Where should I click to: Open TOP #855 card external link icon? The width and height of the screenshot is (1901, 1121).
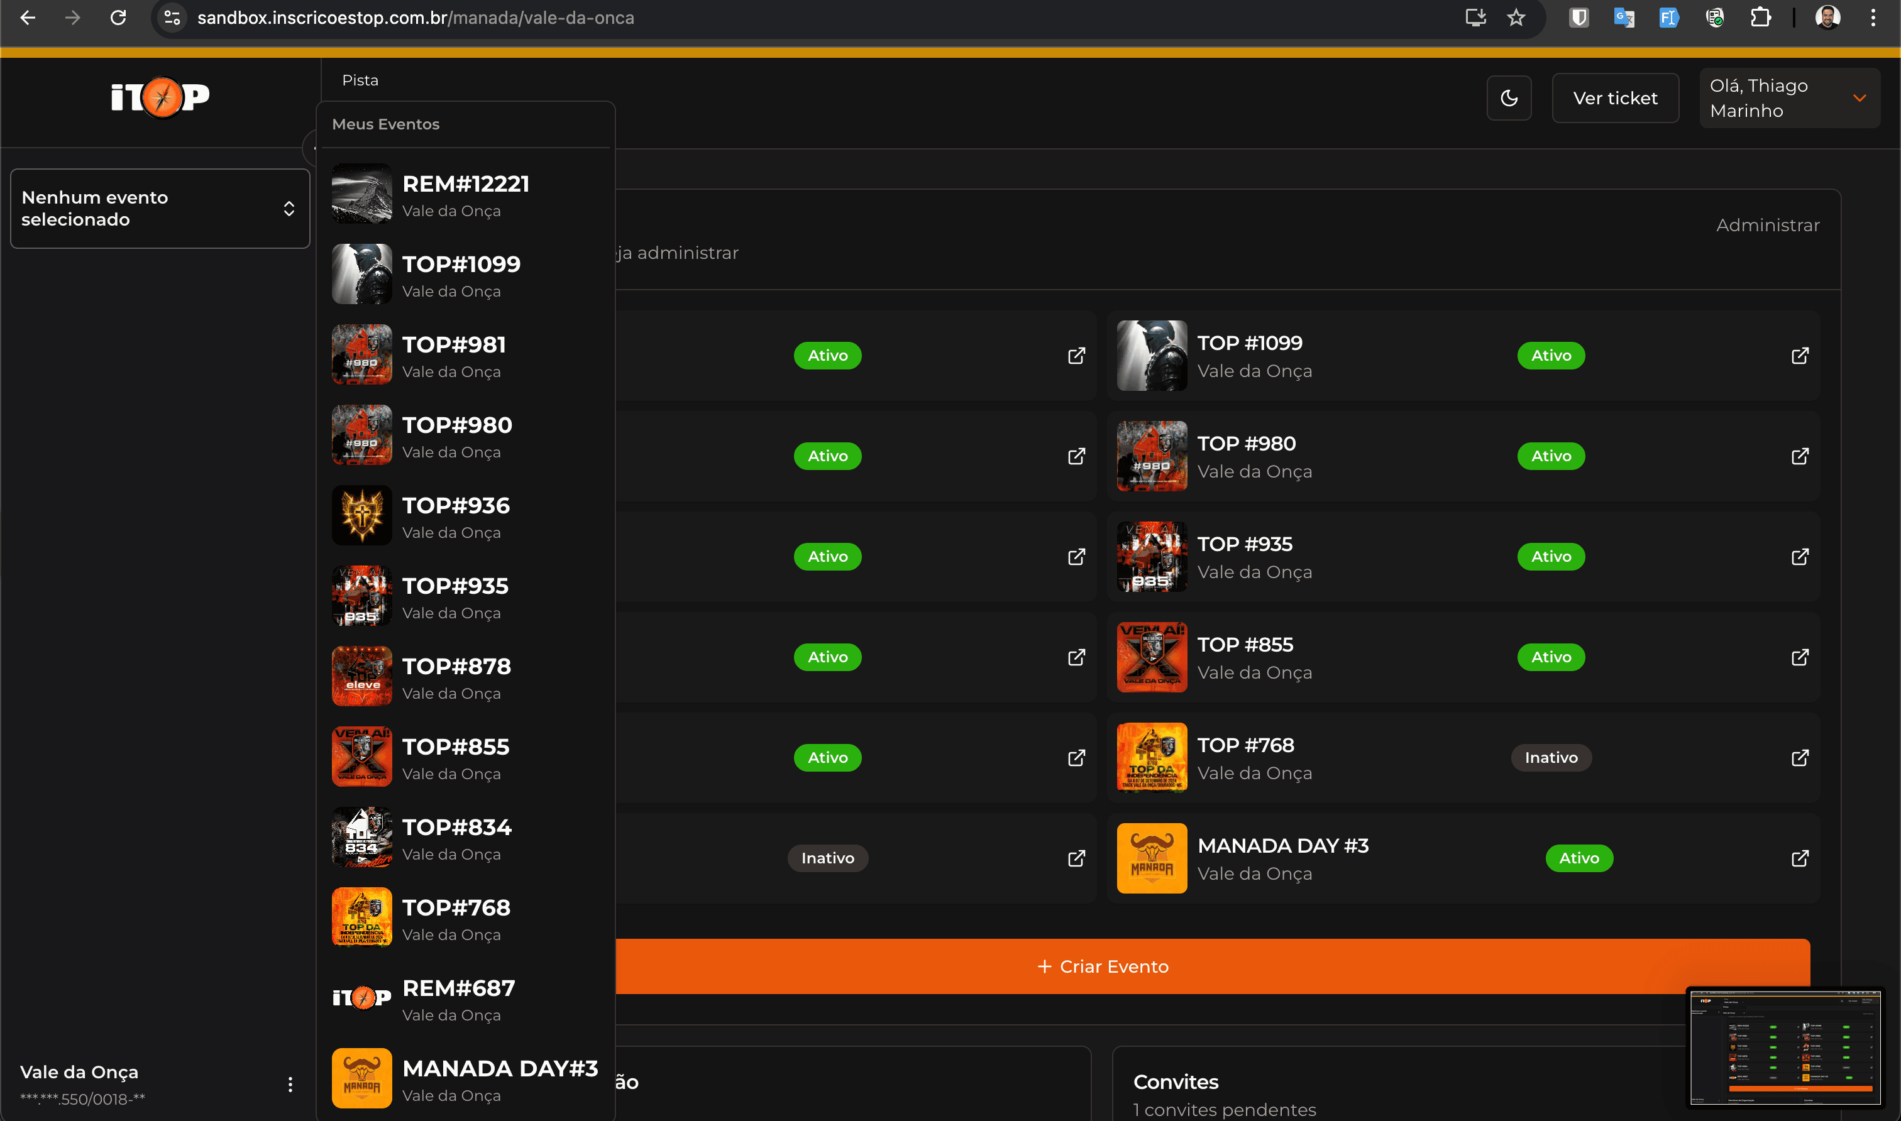click(x=1800, y=657)
